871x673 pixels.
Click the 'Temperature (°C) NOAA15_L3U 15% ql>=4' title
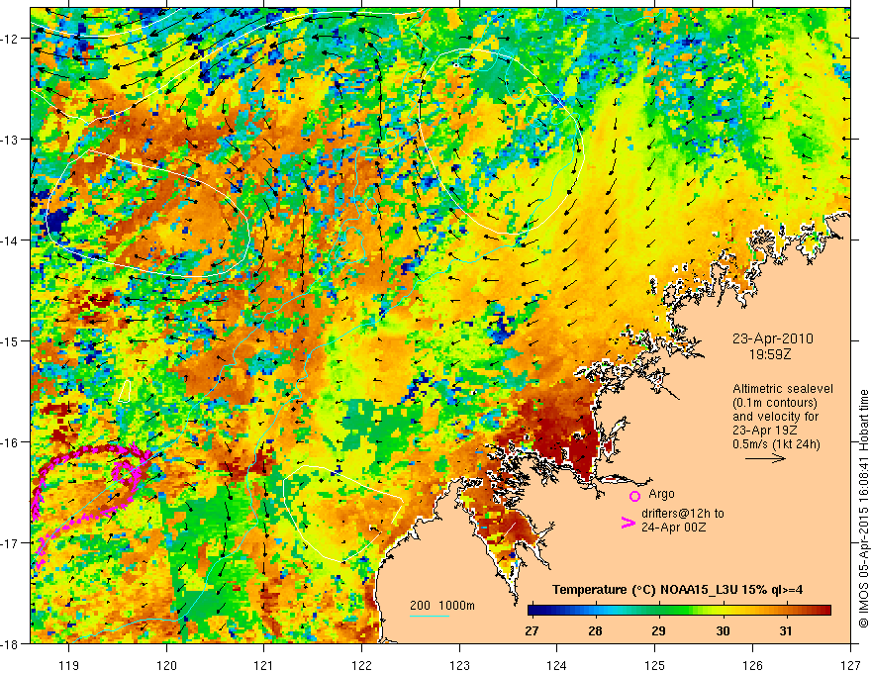click(677, 590)
